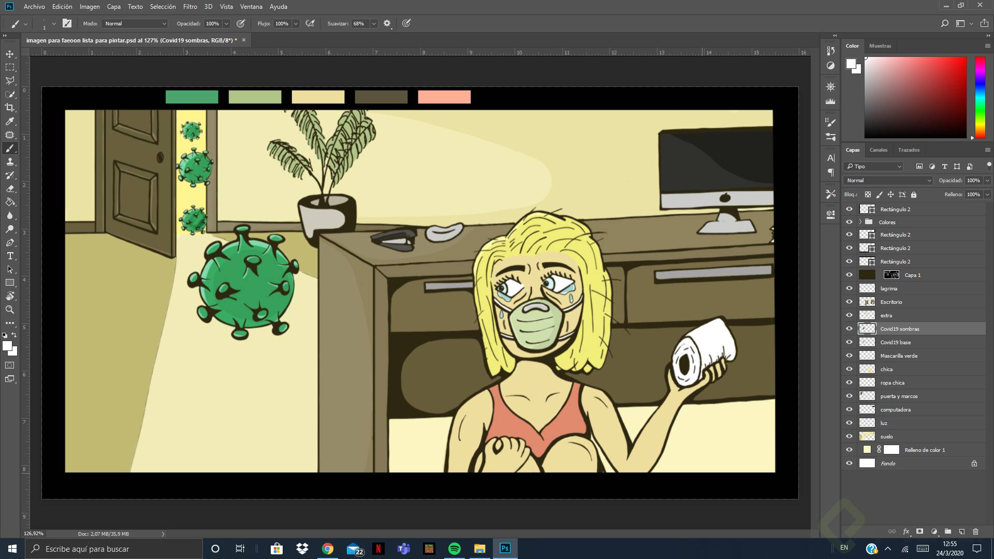
Task: Click the create new layer icon
Action: (961, 532)
